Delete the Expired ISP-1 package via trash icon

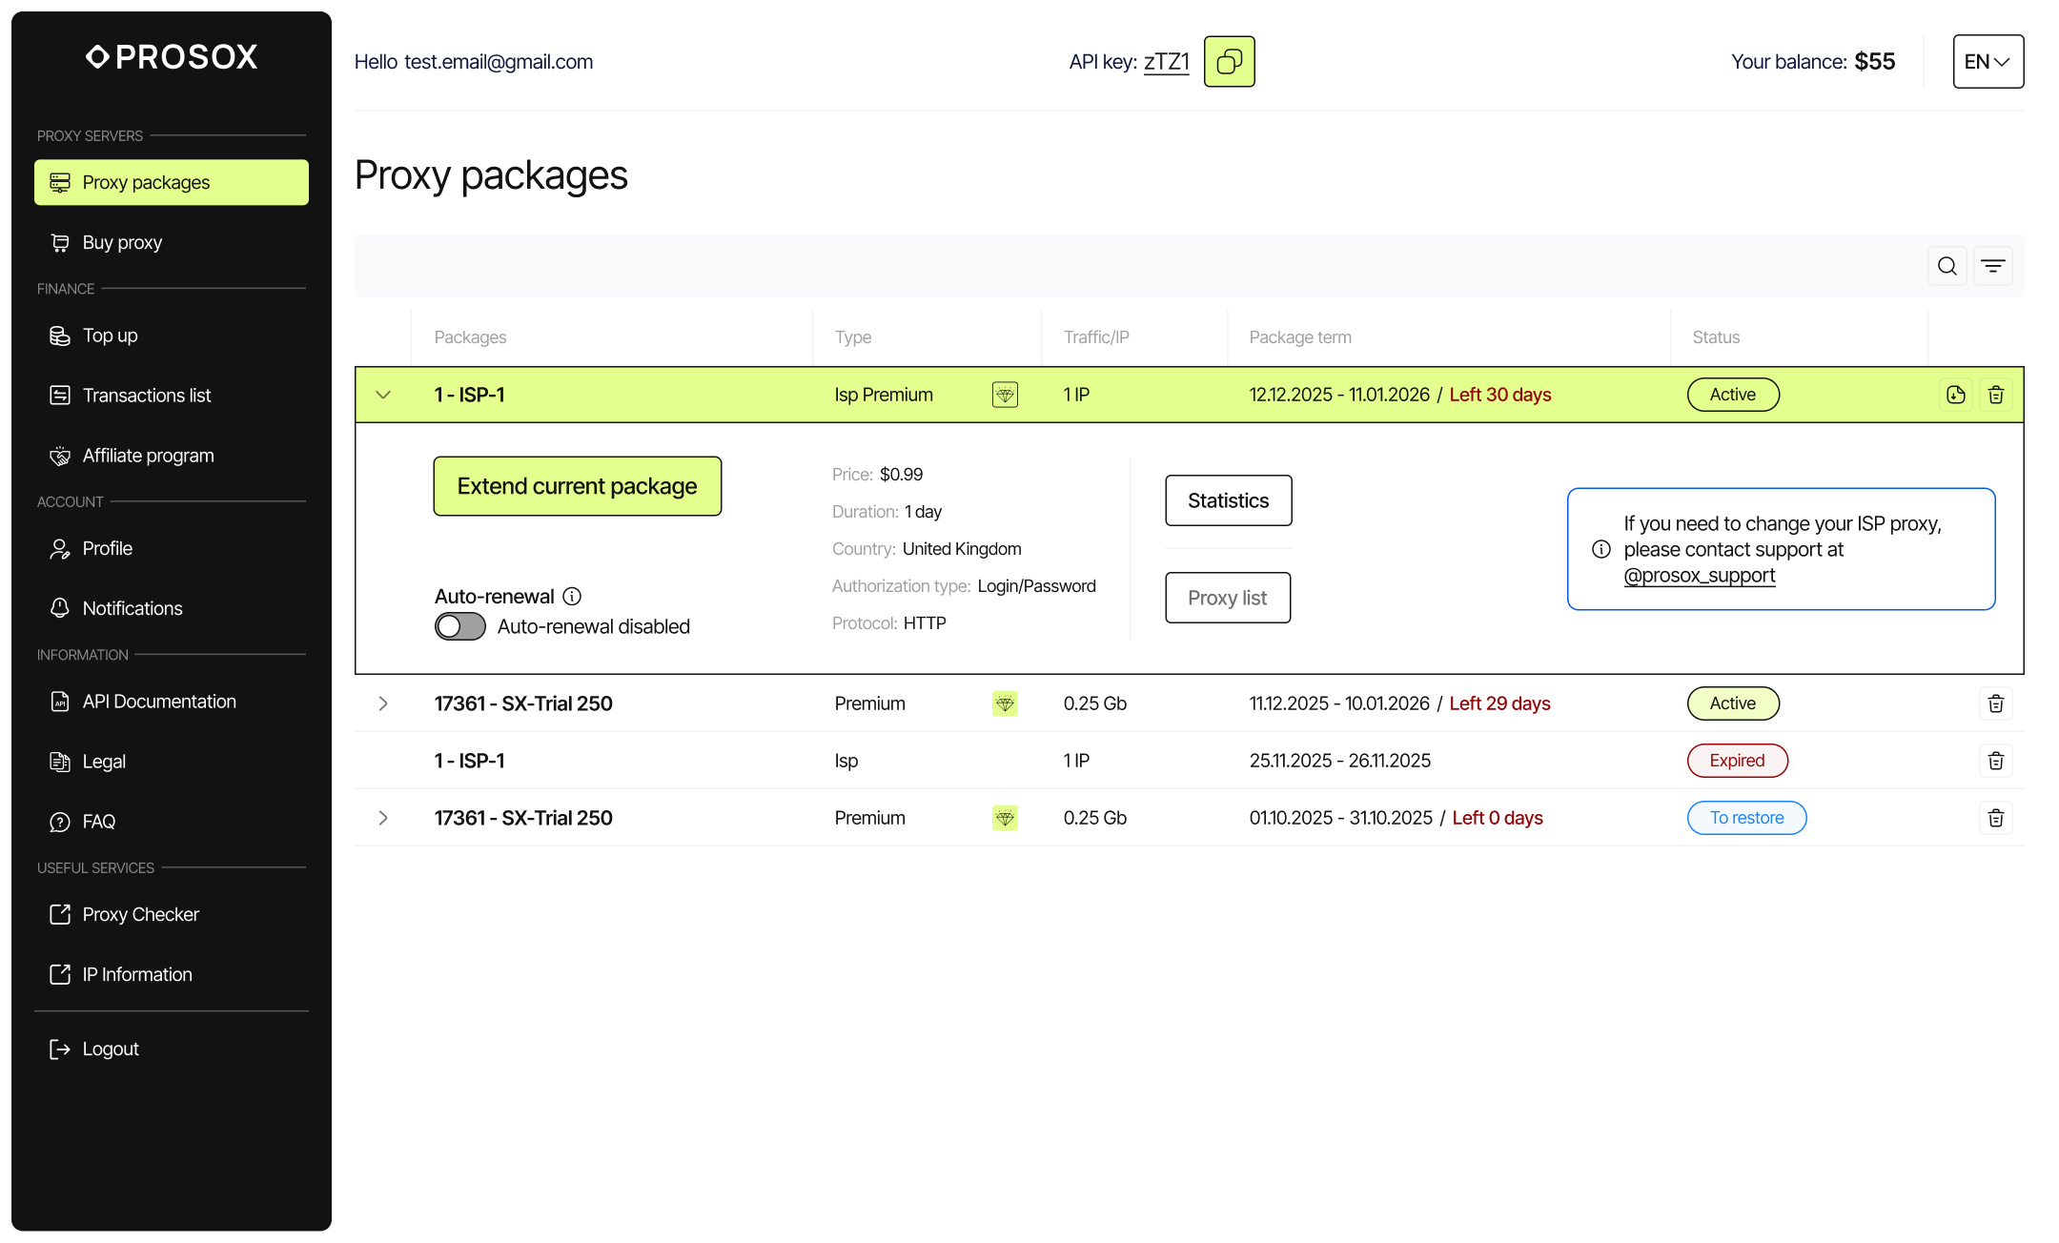[1995, 761]
